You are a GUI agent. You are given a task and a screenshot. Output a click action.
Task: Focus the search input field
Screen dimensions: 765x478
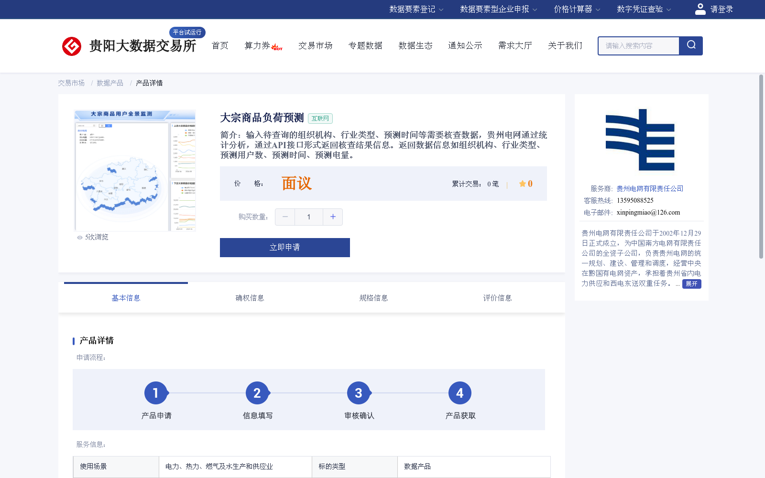pyautogui.click(x=639, y=46)
